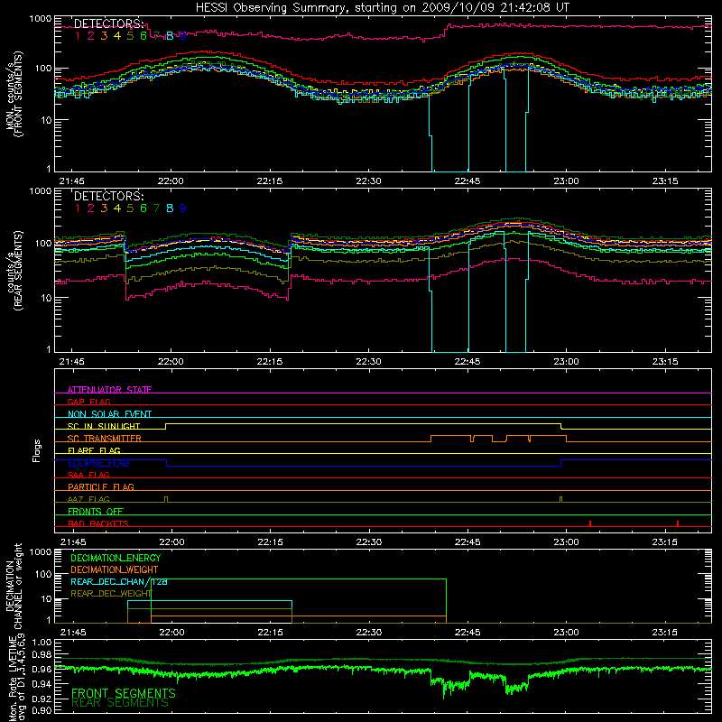Click the REAR SEGMENTS livetime legend
Image resolution: width=722 pixels, height=722 pixels.
tap(120, 703)
